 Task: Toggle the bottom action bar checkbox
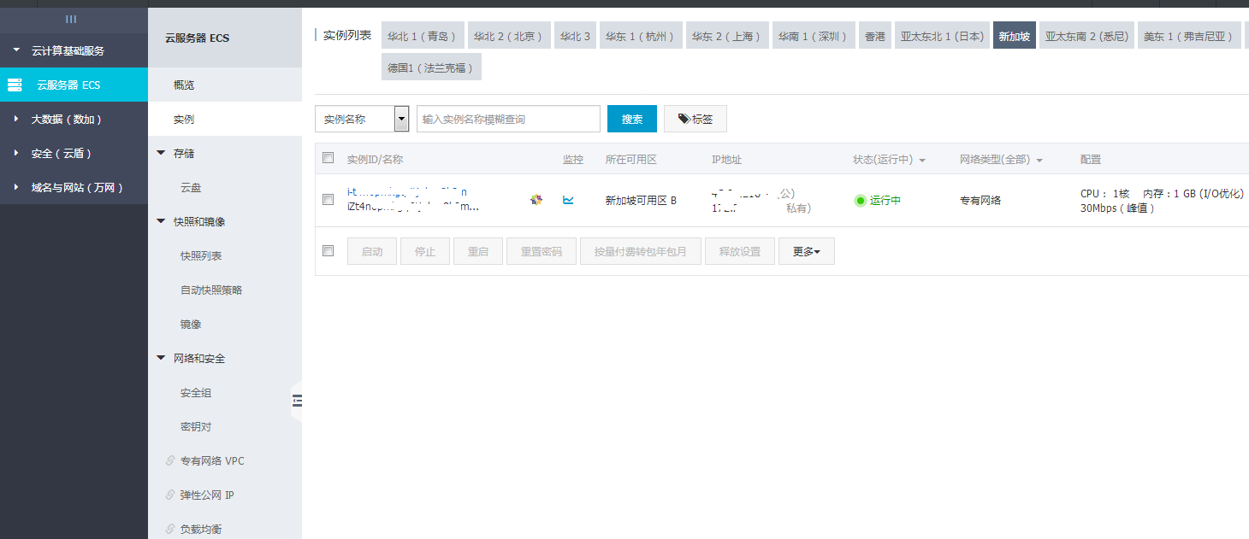tap(328, 251)
